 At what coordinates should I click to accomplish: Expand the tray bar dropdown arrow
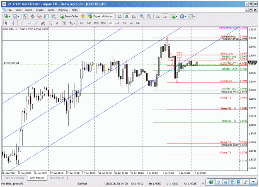point(253,182)
